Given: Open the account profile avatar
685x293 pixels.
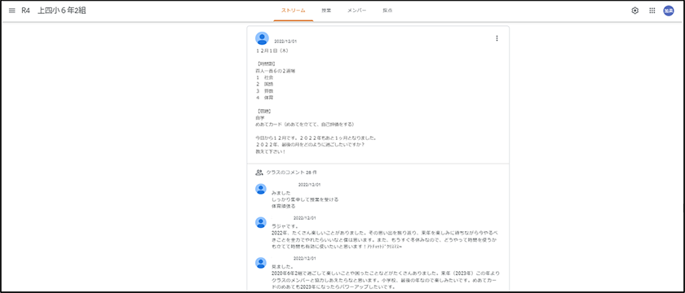Looking at the screenshot, I should [669, 11].
